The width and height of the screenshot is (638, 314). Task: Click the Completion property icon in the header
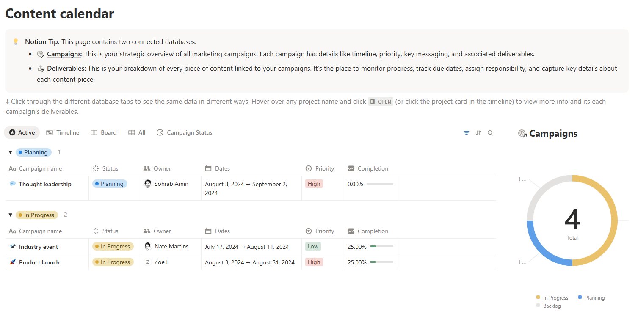pos(351,168)
